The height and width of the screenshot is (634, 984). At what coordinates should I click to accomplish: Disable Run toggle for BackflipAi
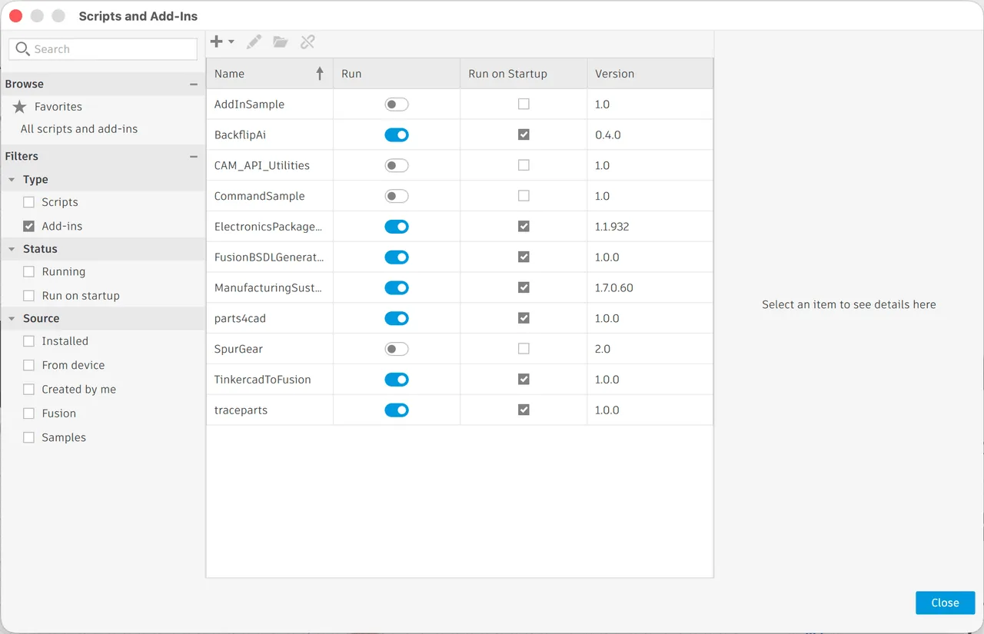coord(397,134)
